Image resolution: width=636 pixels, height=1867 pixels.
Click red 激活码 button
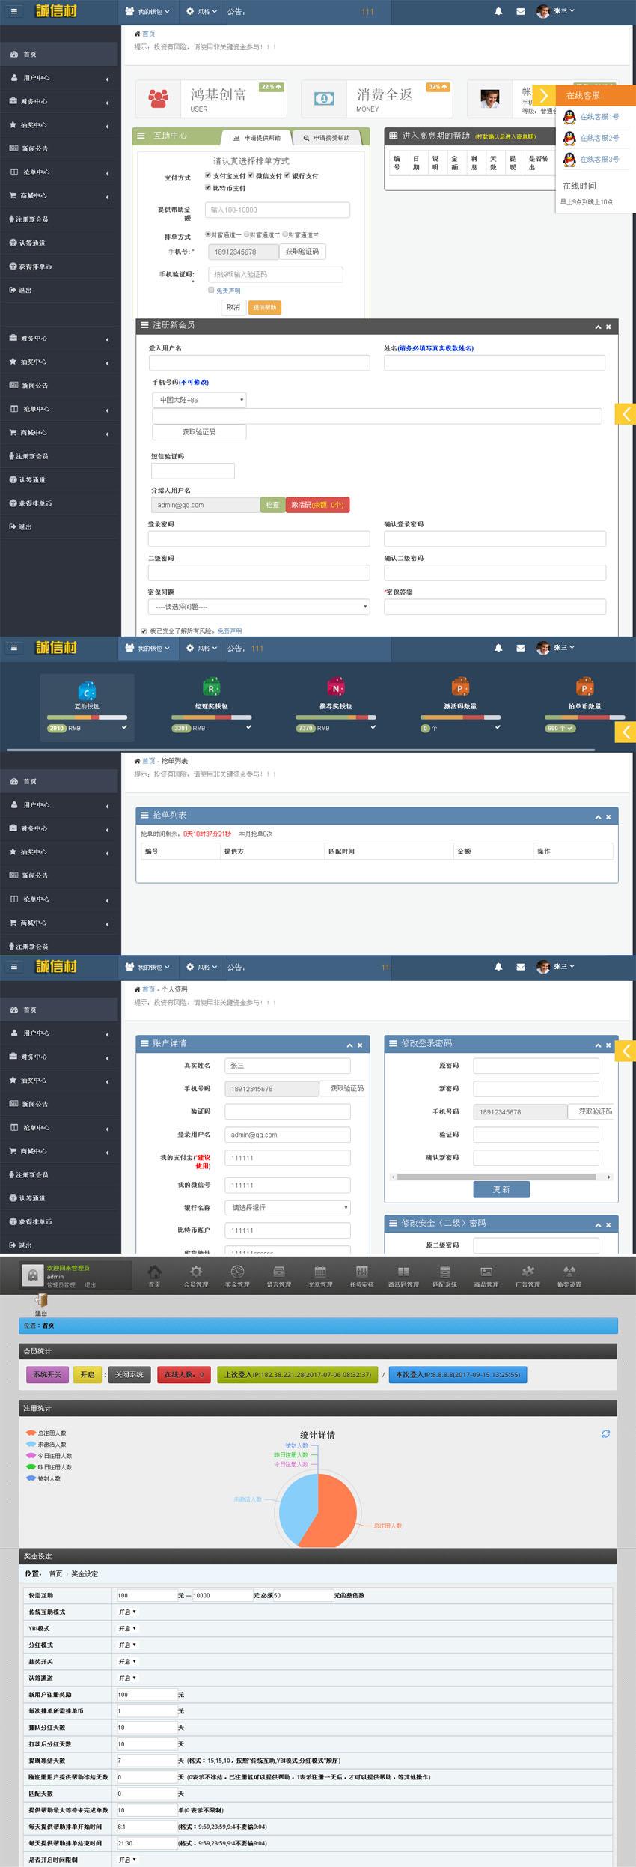pyautogui.click(x=317, y=505)
